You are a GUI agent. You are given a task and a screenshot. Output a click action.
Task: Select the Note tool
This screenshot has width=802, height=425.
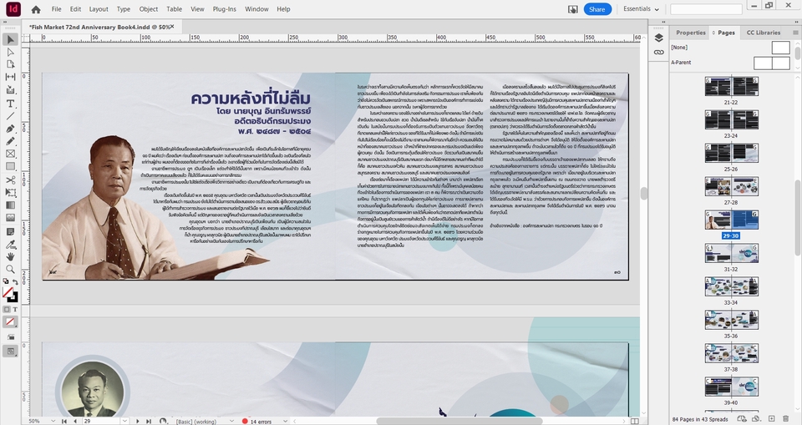click(11, 231)
